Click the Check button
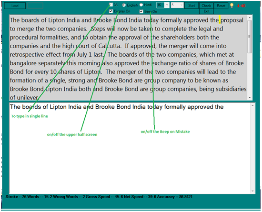The width and height of the screenshot is (262, 212). click(x=206, y=6)
